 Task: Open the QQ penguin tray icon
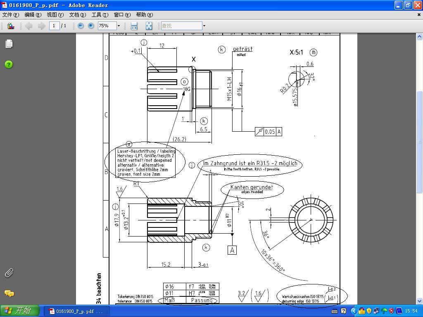click(x=362, y=311)
